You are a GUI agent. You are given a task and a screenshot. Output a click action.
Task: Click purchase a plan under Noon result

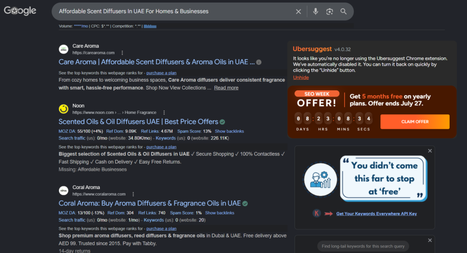click(x=161, y=147)
